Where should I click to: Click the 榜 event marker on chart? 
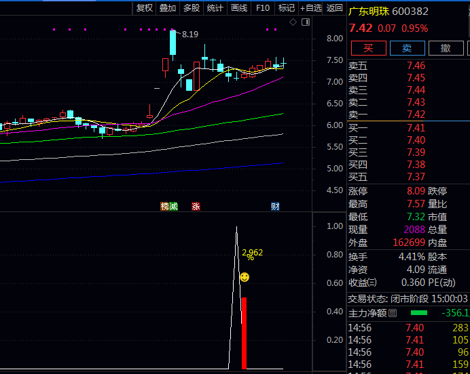click(164, 206)
